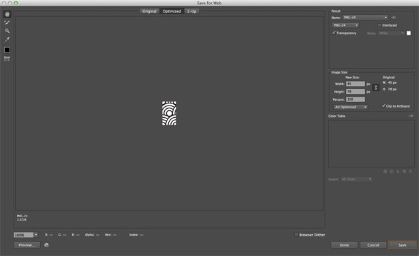The height and width of the screenshot is (256, 419).
Task: Open the Color Table panel menu icon
Action: click(x=412, y=116)
